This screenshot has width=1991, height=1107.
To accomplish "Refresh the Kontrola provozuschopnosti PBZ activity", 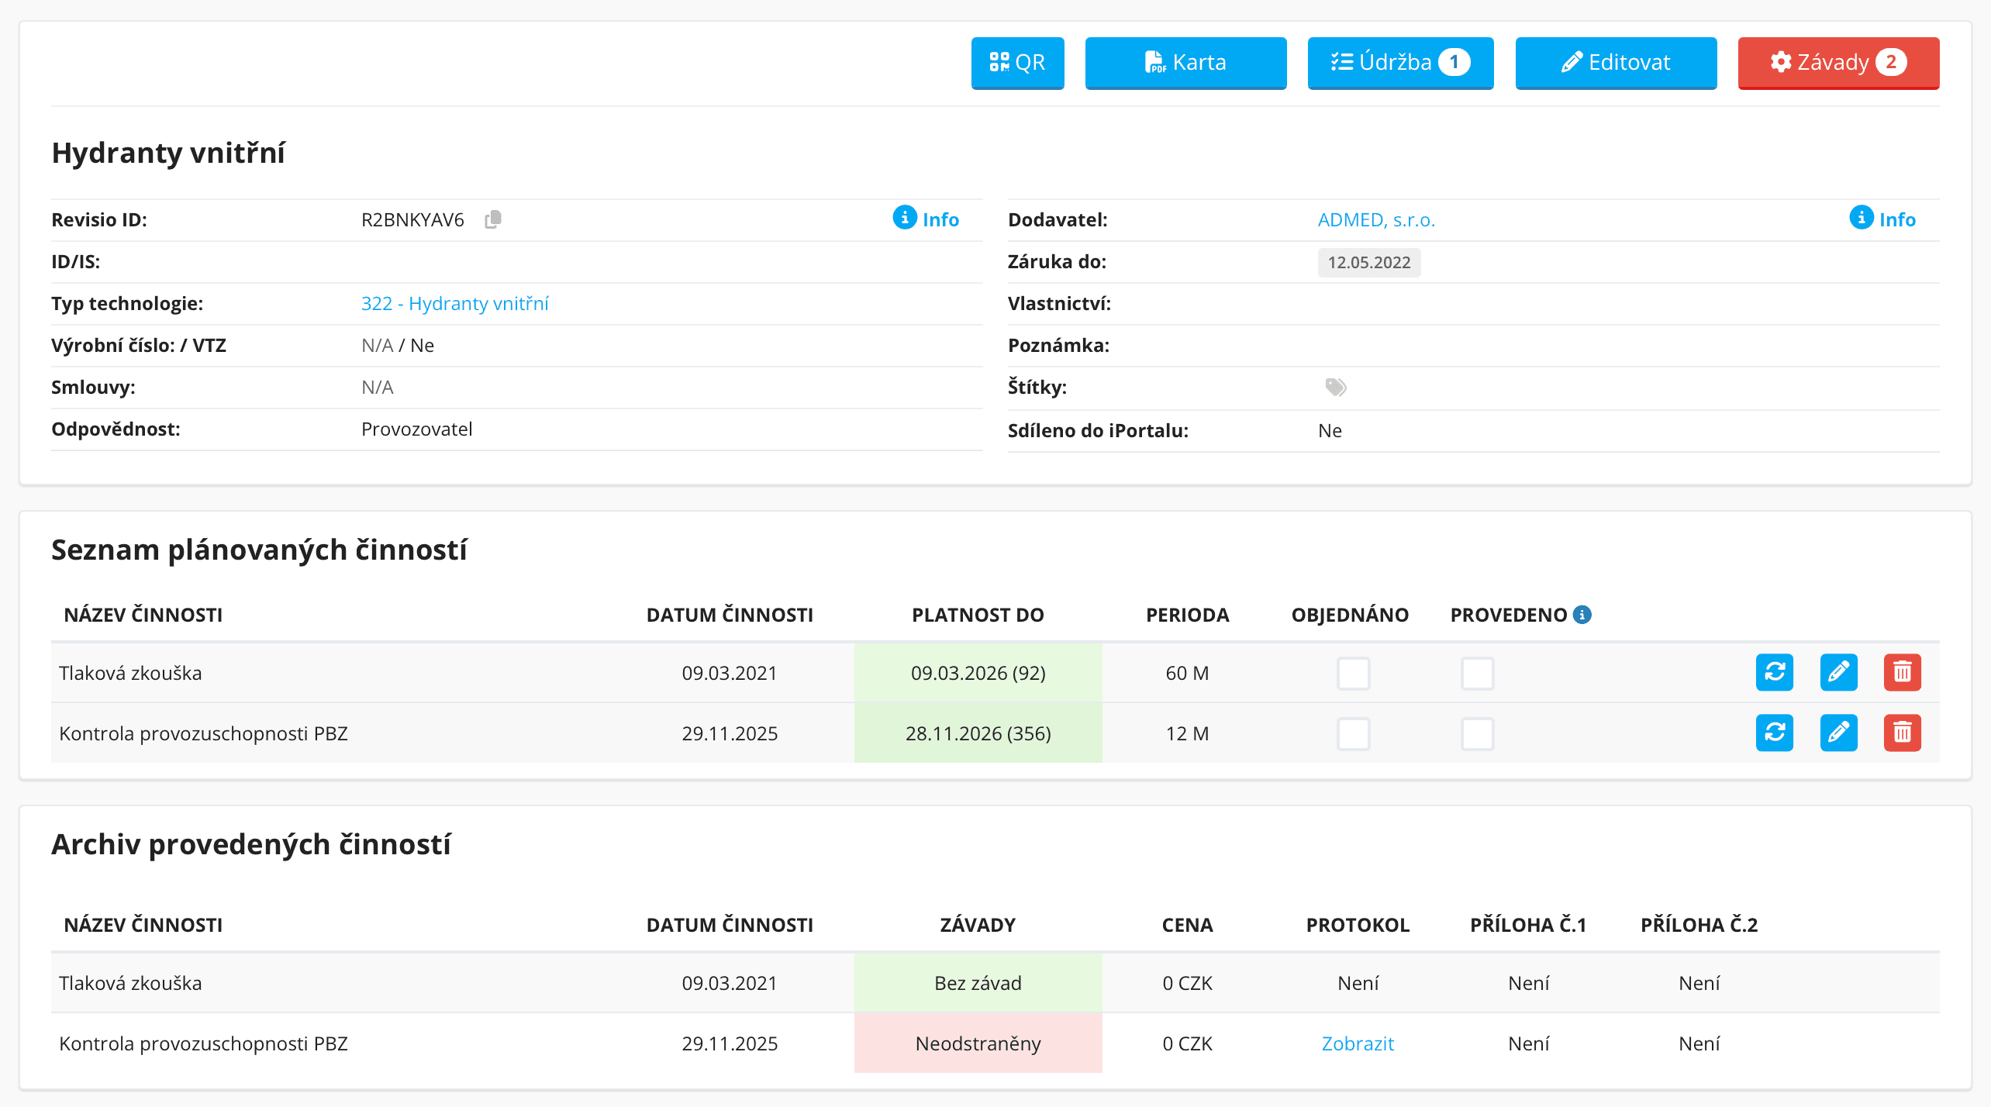I will tap(1774, 732).
